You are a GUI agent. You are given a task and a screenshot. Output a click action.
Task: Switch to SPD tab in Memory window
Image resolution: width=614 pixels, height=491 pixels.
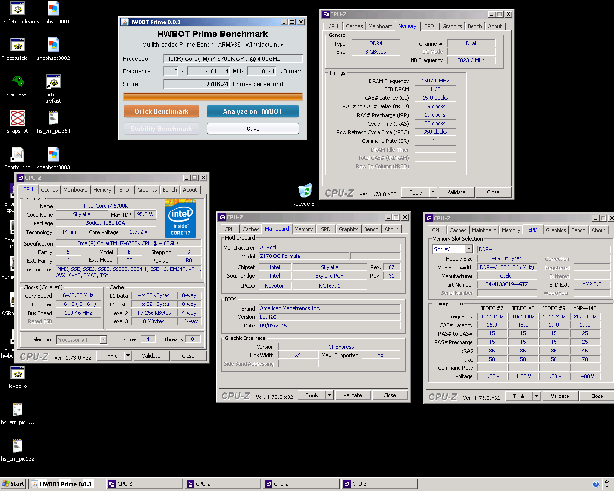coord(429,26)
